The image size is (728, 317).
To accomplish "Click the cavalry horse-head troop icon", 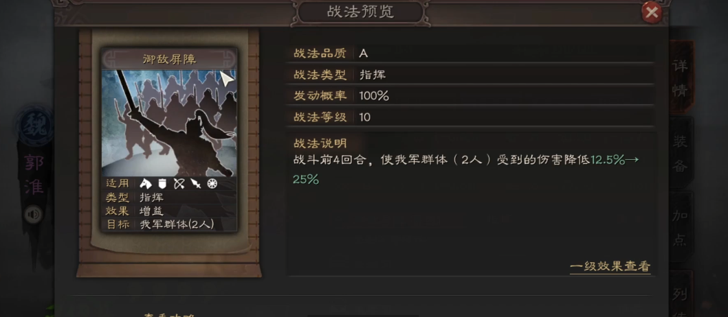I will pos(146,184).
